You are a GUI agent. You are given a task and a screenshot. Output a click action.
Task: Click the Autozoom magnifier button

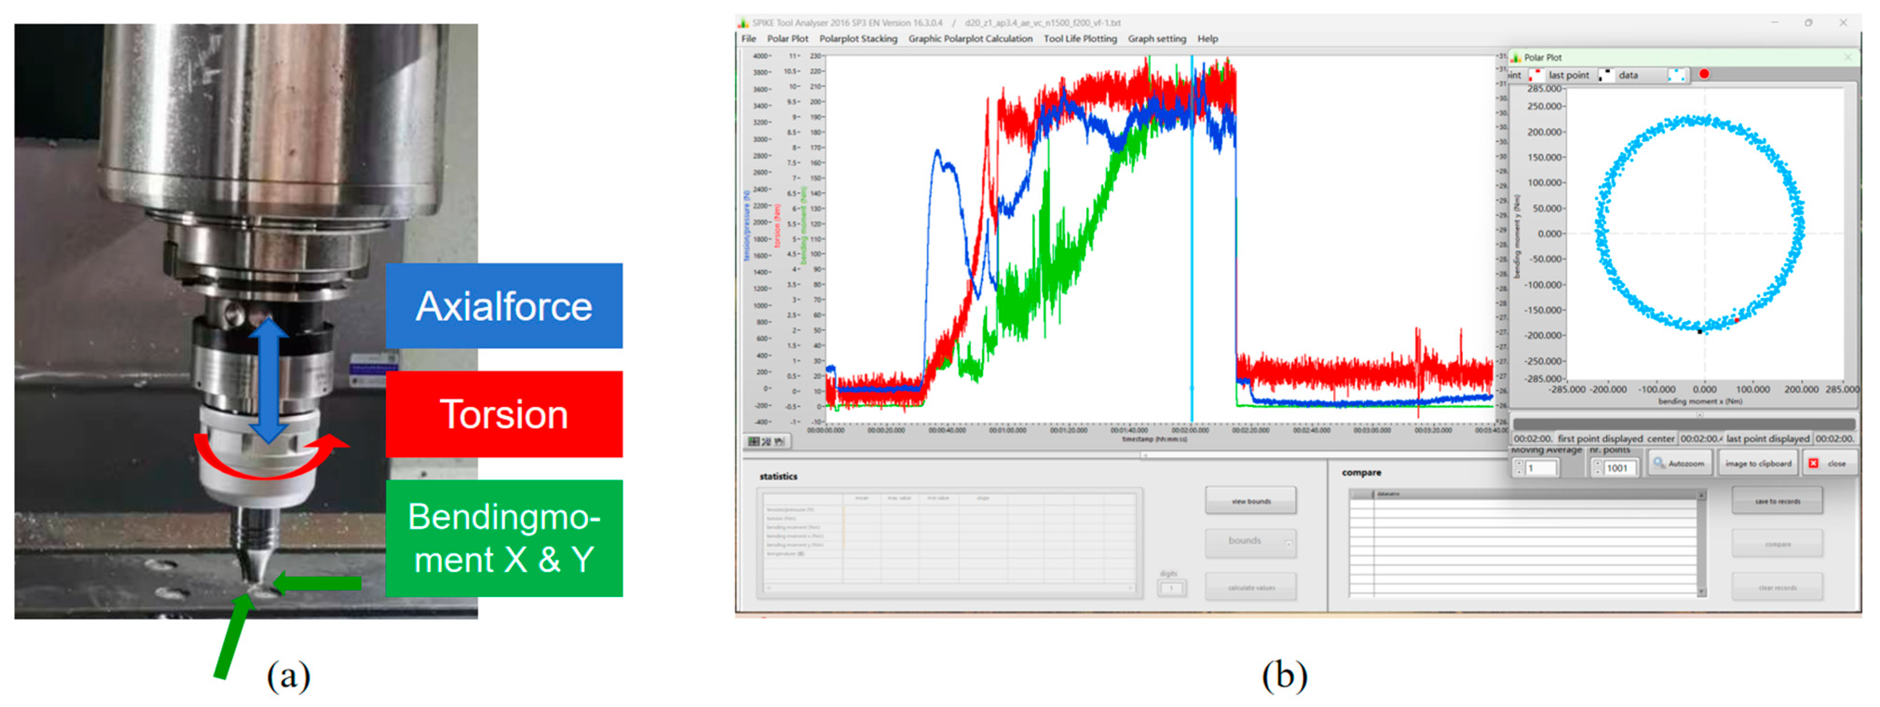(x=1679, y=464)
